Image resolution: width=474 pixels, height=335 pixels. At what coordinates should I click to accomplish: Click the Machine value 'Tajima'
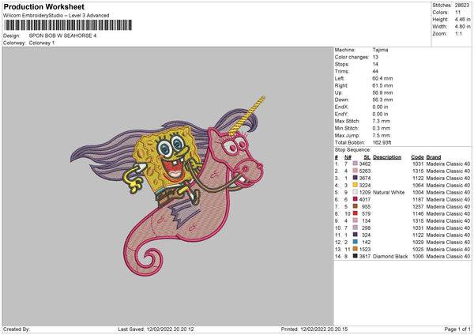point(380,50)
